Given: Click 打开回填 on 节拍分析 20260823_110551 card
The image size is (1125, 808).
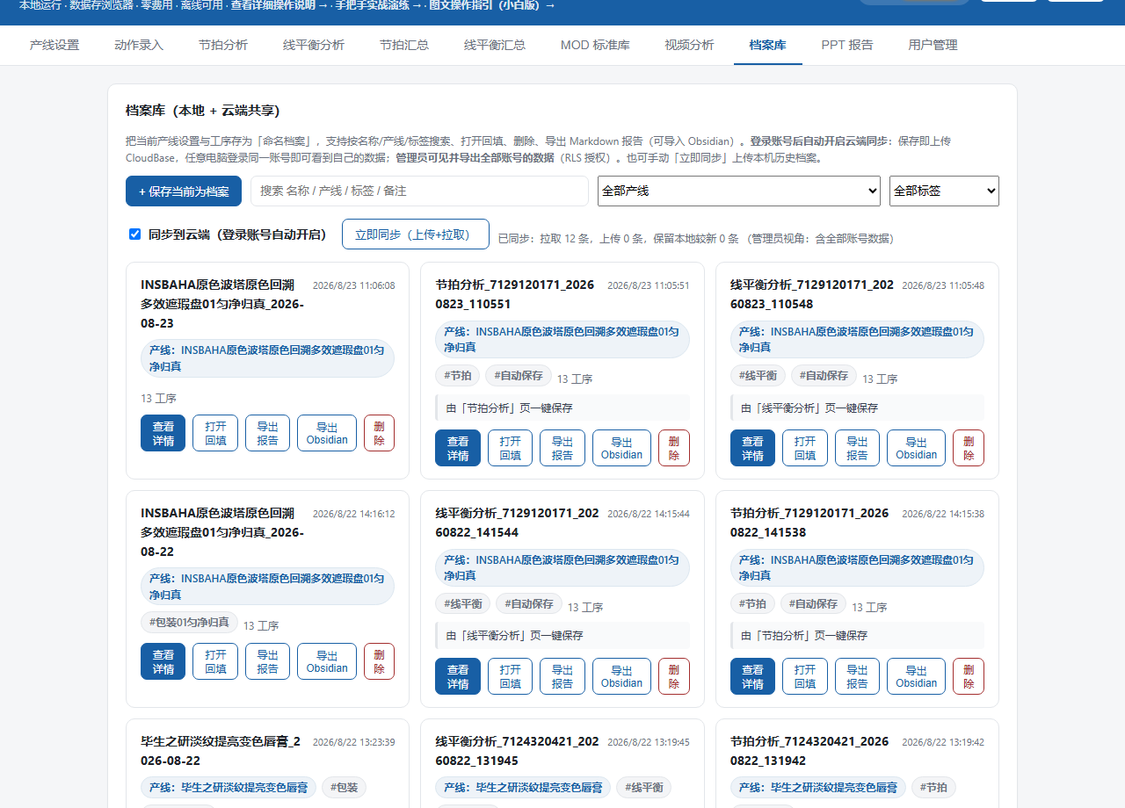Looking at the screenshot, I should 511,448.
